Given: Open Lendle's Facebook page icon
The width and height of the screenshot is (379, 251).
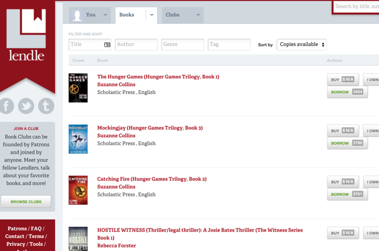Looking at the screenshot, I should point(7,106).
